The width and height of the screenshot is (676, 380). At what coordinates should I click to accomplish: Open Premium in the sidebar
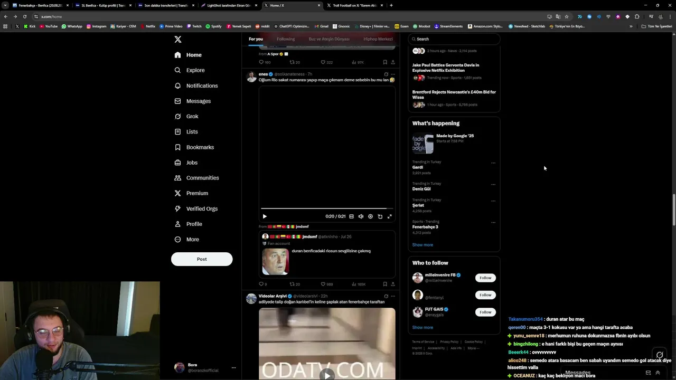pyautogui.click(x=191, y=193)
